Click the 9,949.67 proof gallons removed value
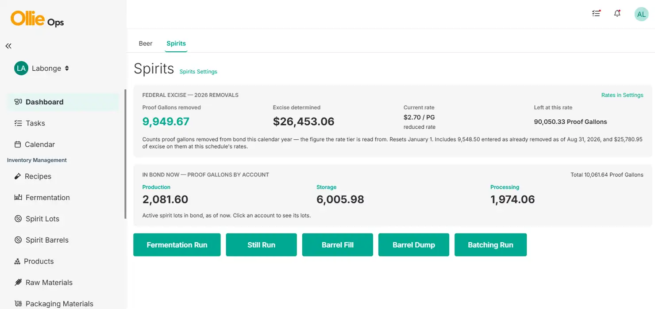The width and height of the screenshot is (655, 309). tap(166, 122)
